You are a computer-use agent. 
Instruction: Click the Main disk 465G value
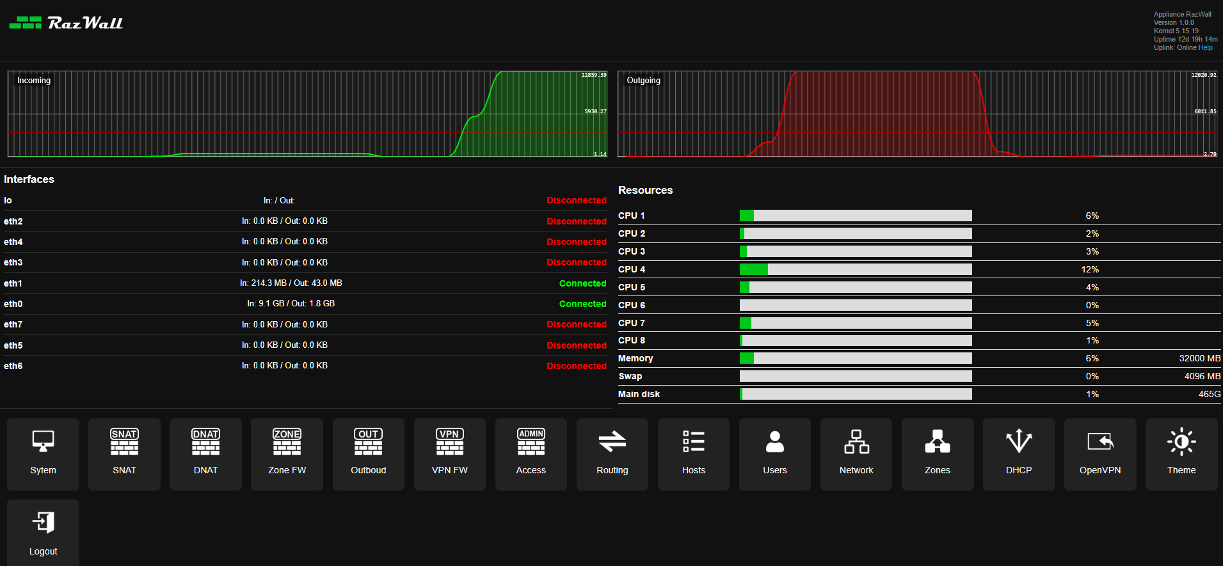pos(1210,394)
